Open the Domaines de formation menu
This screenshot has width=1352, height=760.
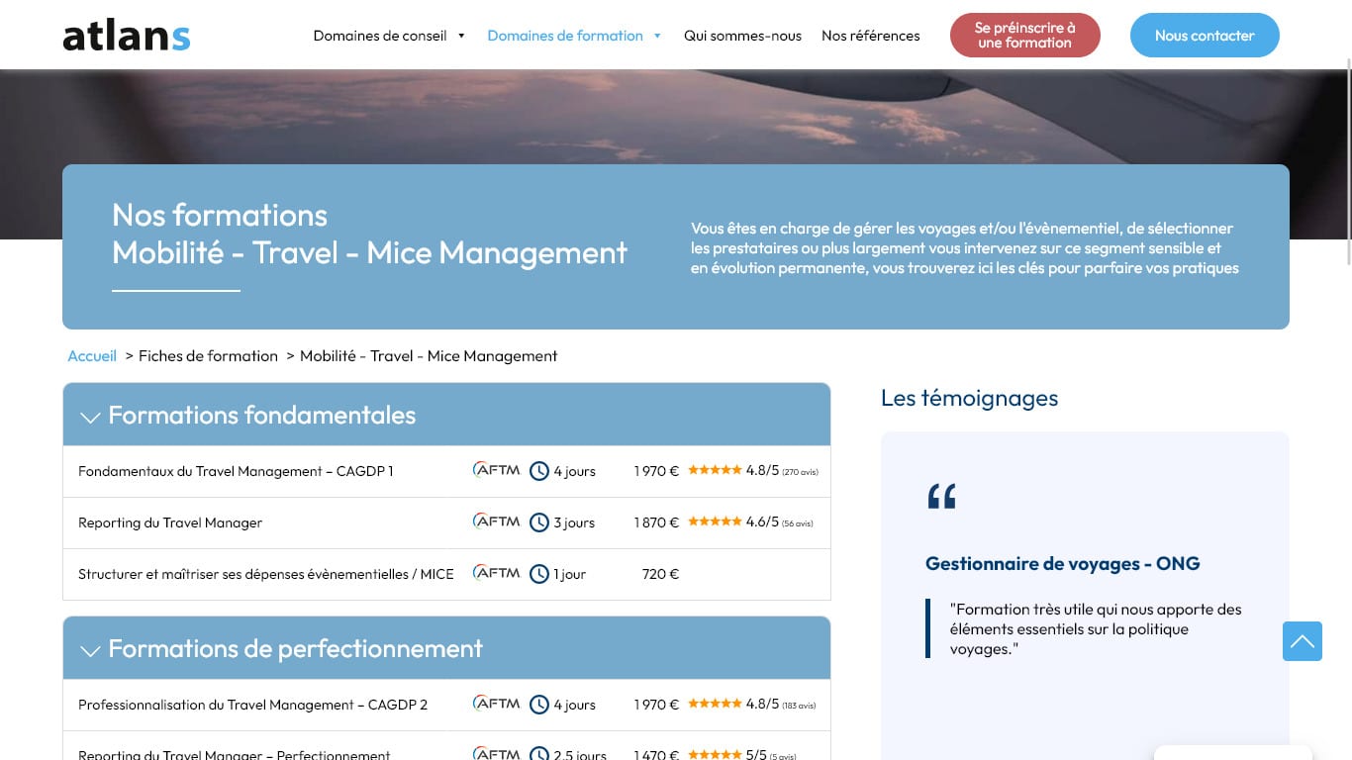[565, 36]
